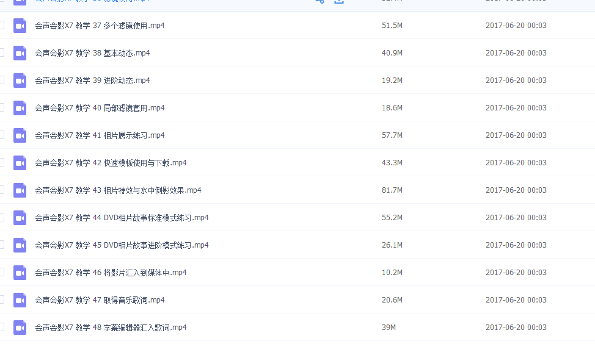The height and width of the screenshot is (344, 595).
Task: Toggle the checkbox for 47 取得音乐歌词.mp4
Action: click(2, 299)
